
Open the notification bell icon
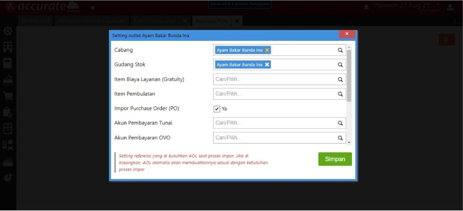click(x=366, y=7)
